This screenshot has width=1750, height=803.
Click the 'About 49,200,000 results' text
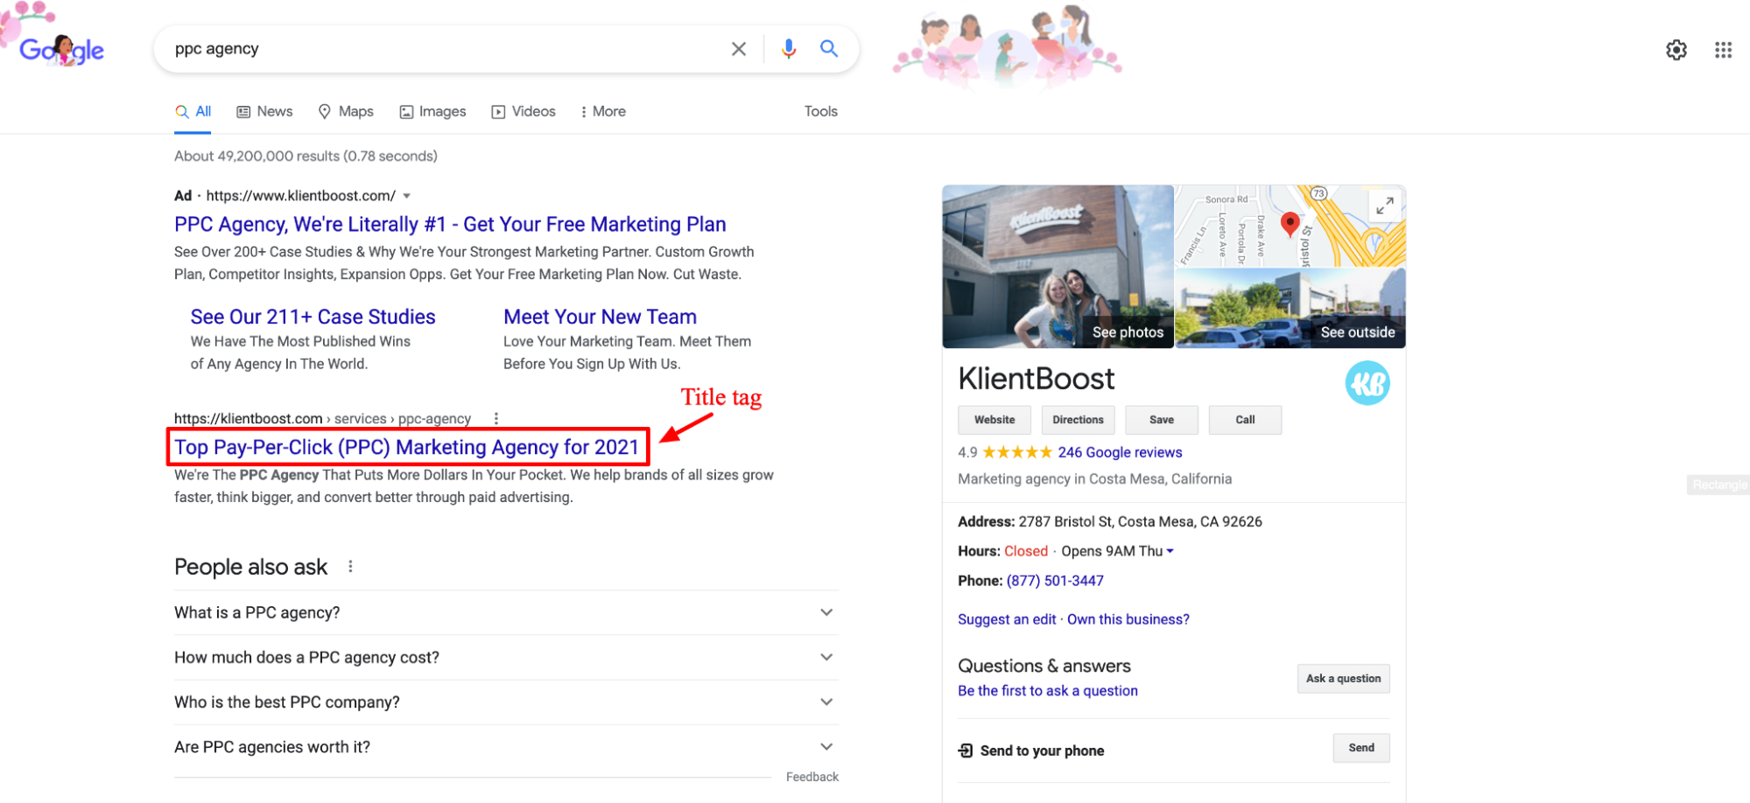[x=306, y=156]
